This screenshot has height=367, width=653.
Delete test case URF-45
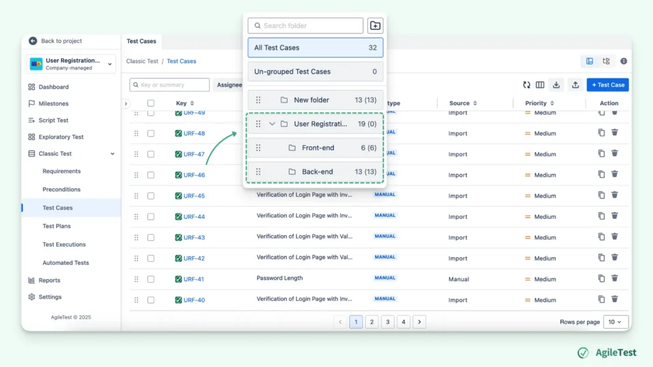point(614,195)
